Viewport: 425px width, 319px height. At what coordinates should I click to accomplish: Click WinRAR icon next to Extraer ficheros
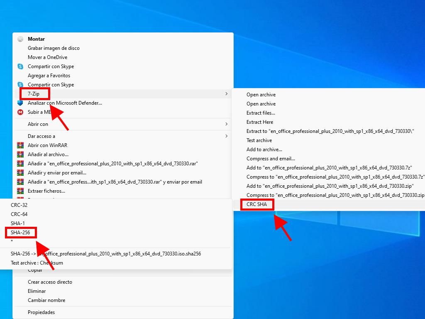(x=20, y=191)
